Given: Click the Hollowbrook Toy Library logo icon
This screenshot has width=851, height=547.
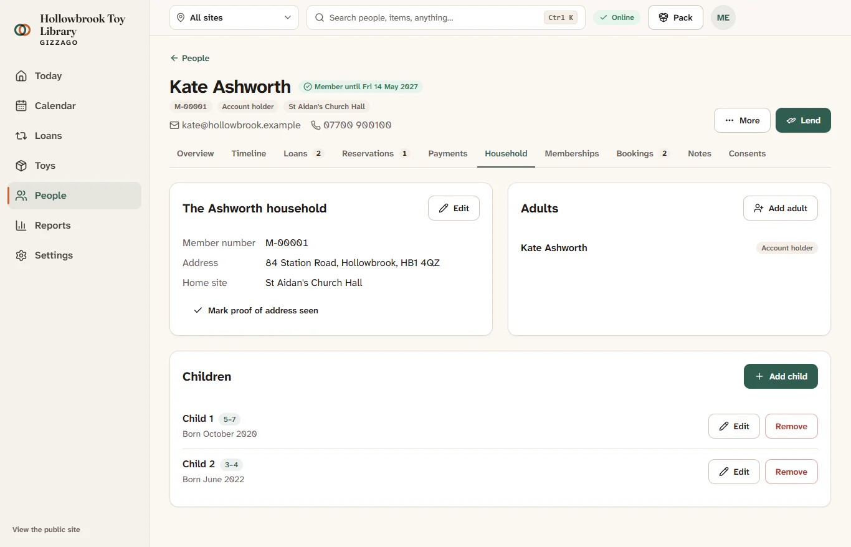Looking at the screenshot, I should (x=22, y=29).
